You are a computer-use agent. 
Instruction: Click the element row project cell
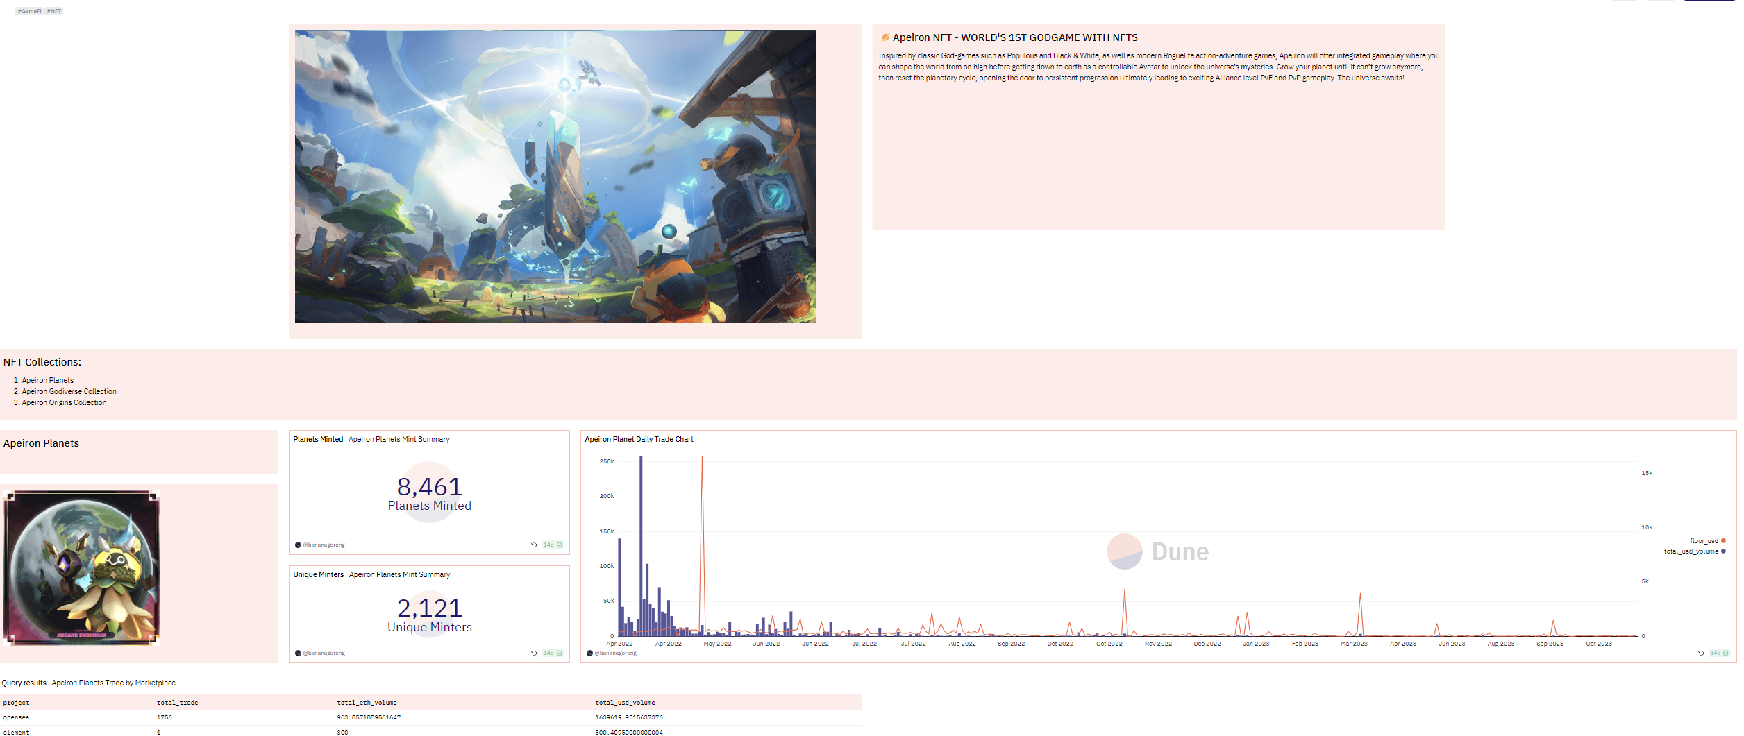coord(16,732)
